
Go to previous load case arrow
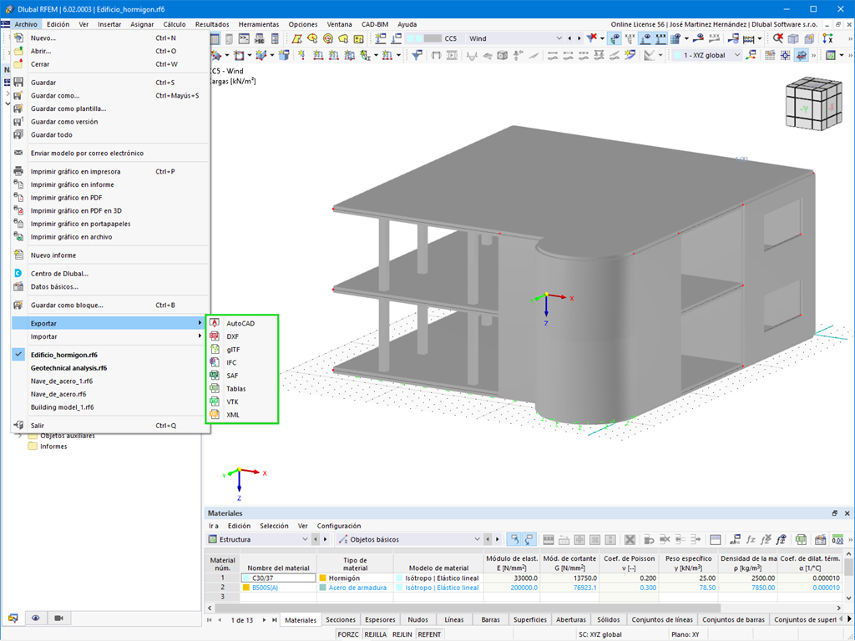pyautogui.click(x=569, y=38)
